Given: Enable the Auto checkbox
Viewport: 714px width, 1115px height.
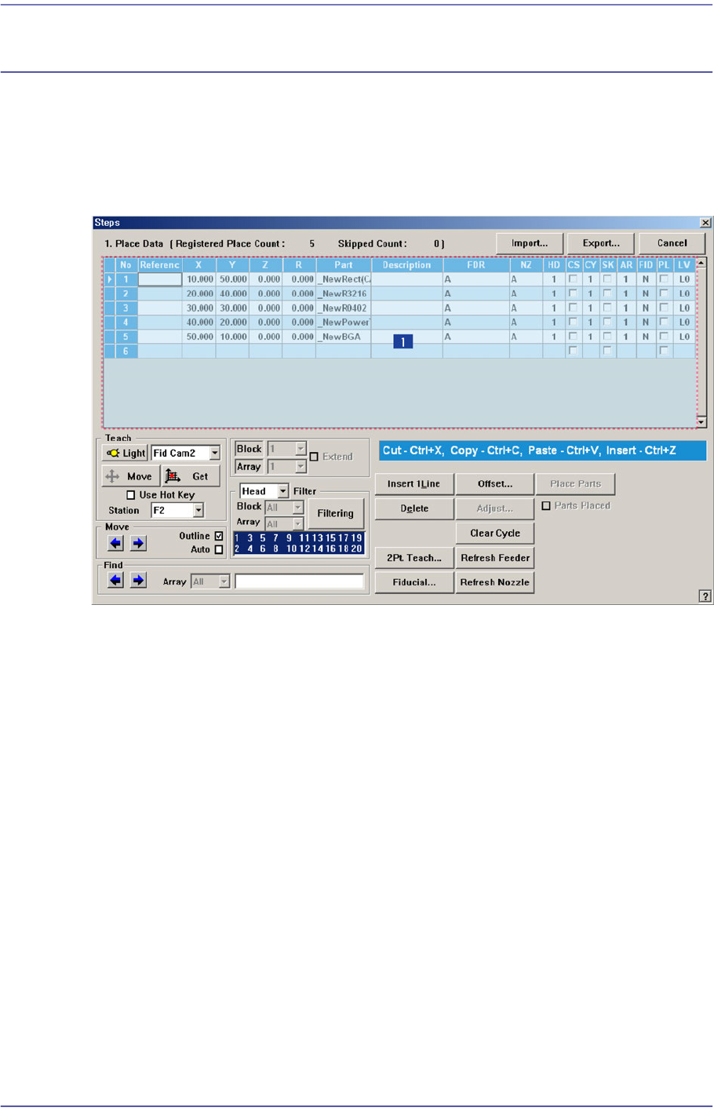Looking at the screenshot, I should (x=219, y=549).
